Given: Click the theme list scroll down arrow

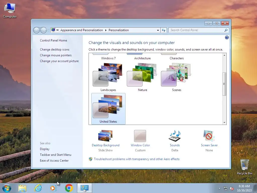Looking at the screenshot, I should [224, 122].
